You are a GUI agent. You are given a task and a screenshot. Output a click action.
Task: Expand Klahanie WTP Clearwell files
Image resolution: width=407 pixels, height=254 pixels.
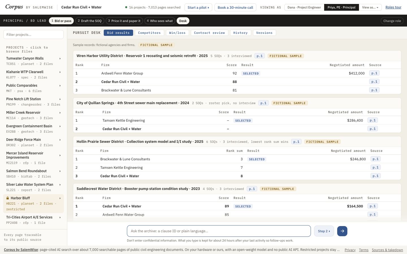click(x=60, y=72)
